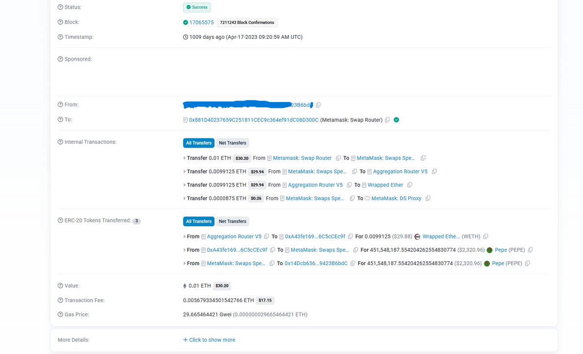Copy MetaMask: Swaps Spe sender in 0.0000875 ETH transfer
This screenshot has width=583, height=354.
352,199
